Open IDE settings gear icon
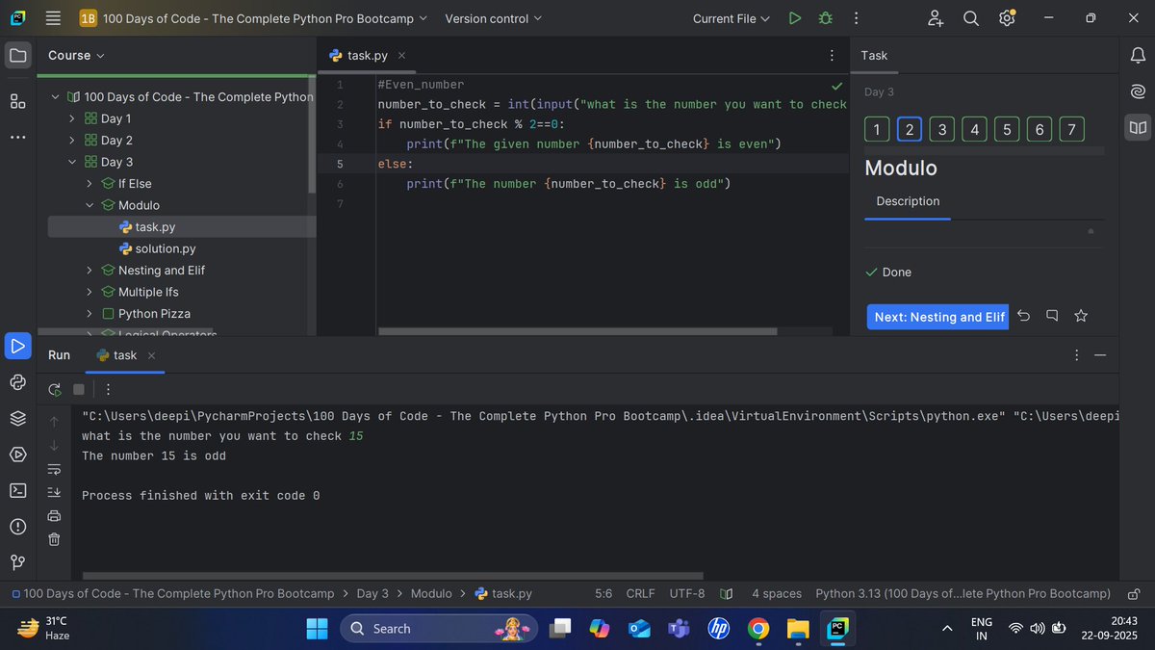 point(1006,18)
